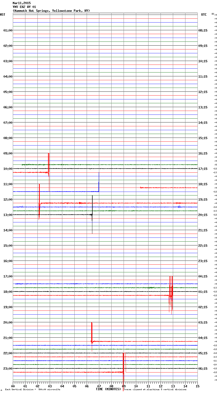Select the 05:00 MST time label

8,92
